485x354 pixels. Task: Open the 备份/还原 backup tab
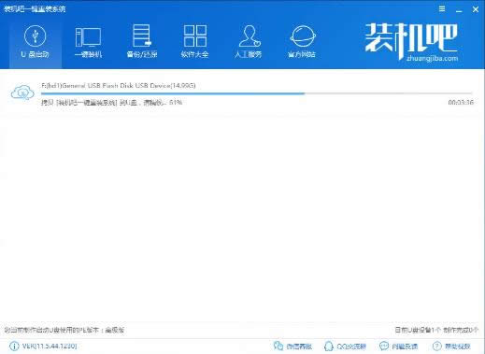point(142,42)
